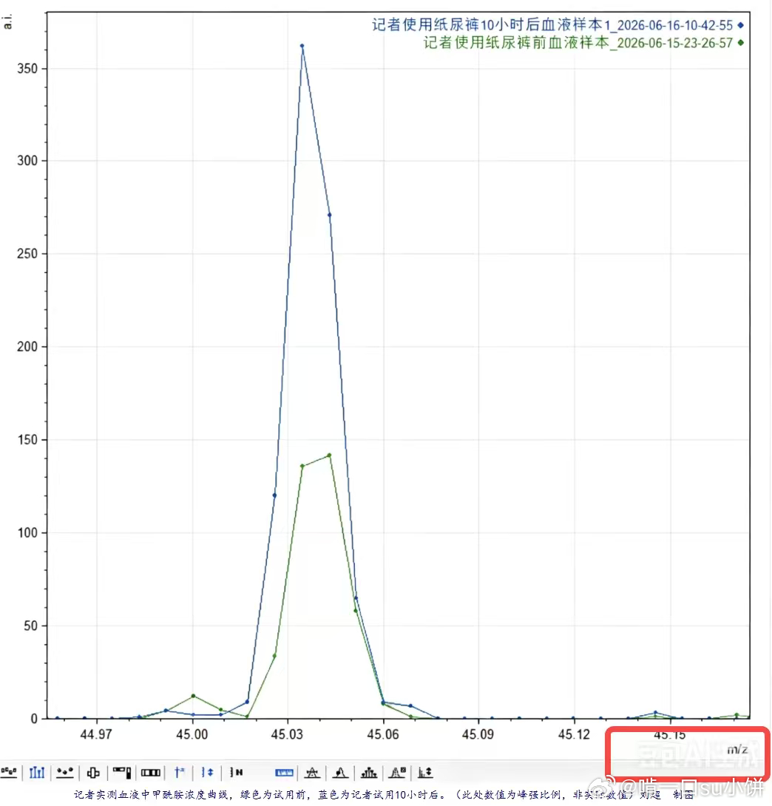Click the scattered dots toolbar icon
Viewport: 772px width, 806px height.
point(65,771)
